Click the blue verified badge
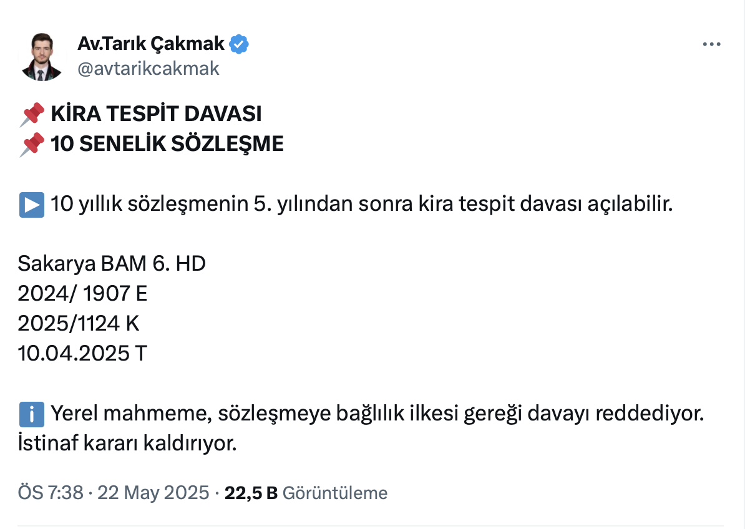The image size is (755, 529). 240,44
